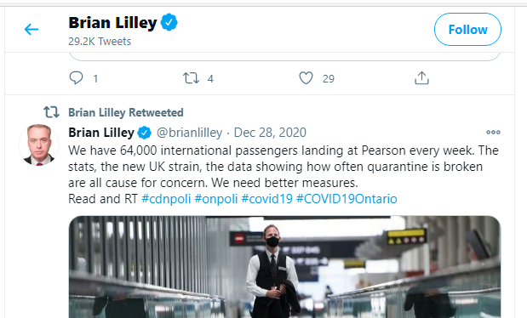Open the #covid19 hashtag
The image size is (527, 318).
[x=266, y=199]
